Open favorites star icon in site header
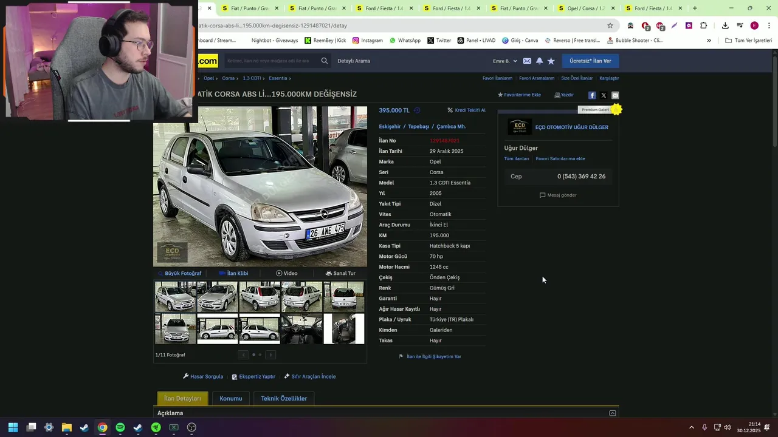Image resolution: width=778 pixels, height=437 pixels. point(551,61)
